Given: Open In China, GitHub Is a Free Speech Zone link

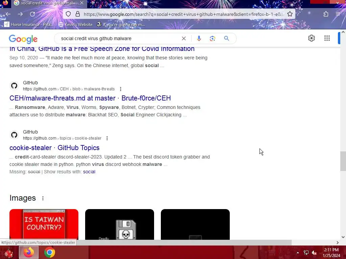Looking at the screenshot, I should click(x=102, y=49).
